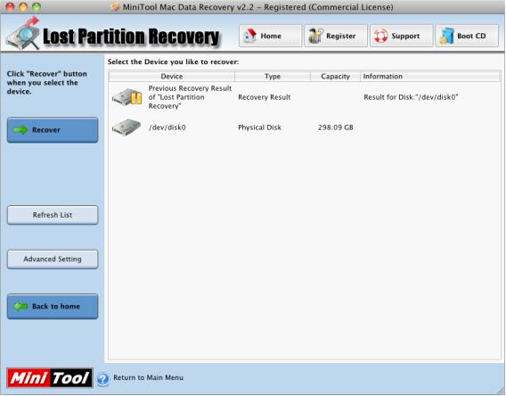The image size is (506, 396).
Task: Click the Support lifebuoy icon
Action: 380,36
